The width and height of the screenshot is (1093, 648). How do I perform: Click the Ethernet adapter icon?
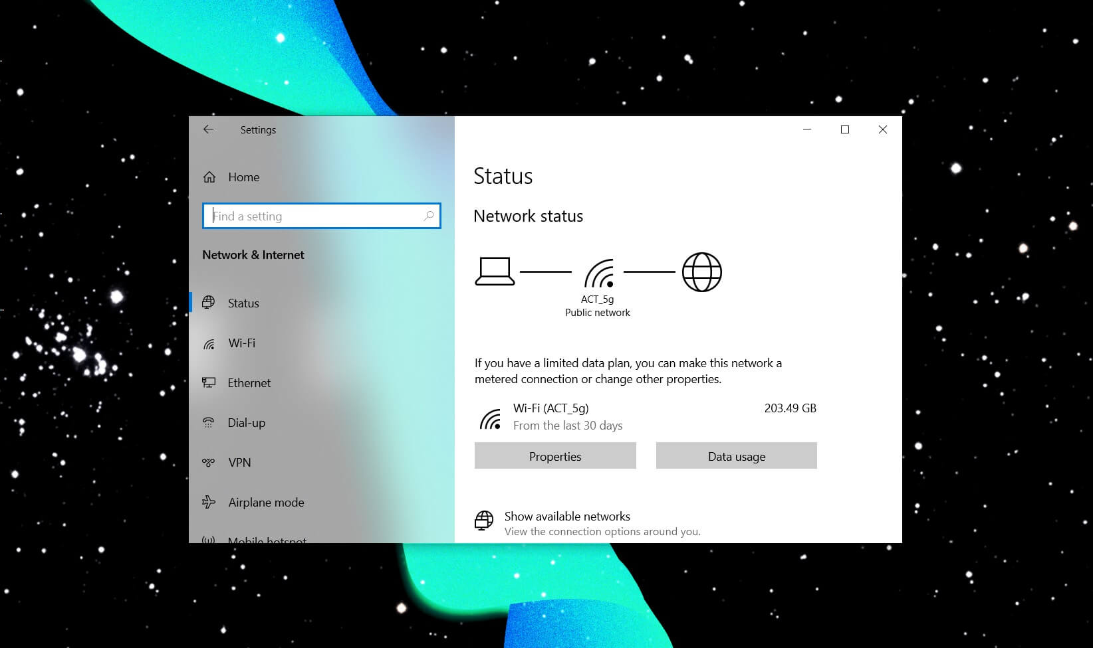pos(209,382)
